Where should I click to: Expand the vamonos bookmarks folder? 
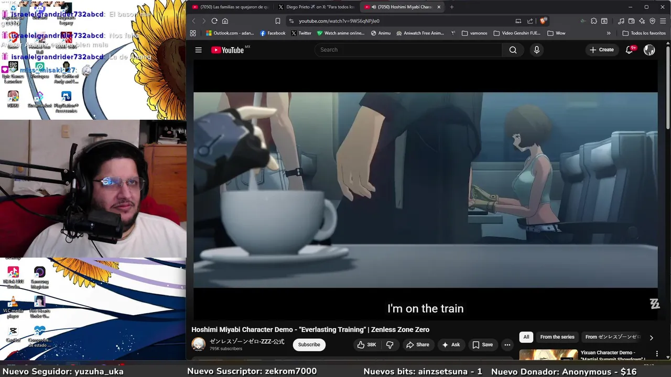[474, 33]
